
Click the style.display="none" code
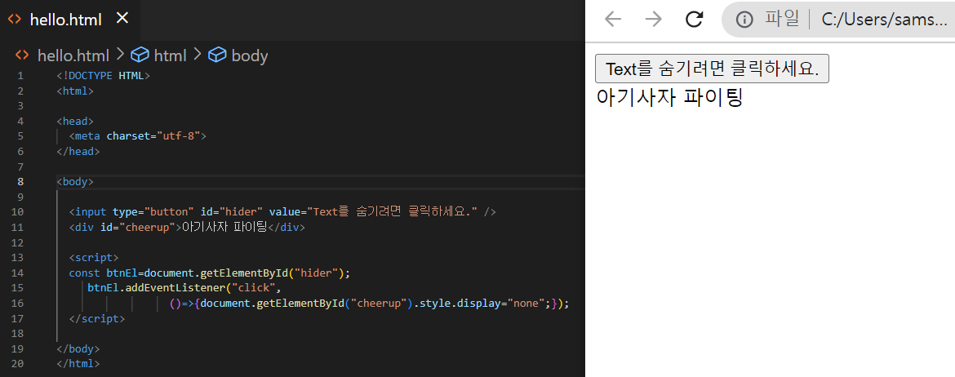pyautogui.click(x=483, y=304)
